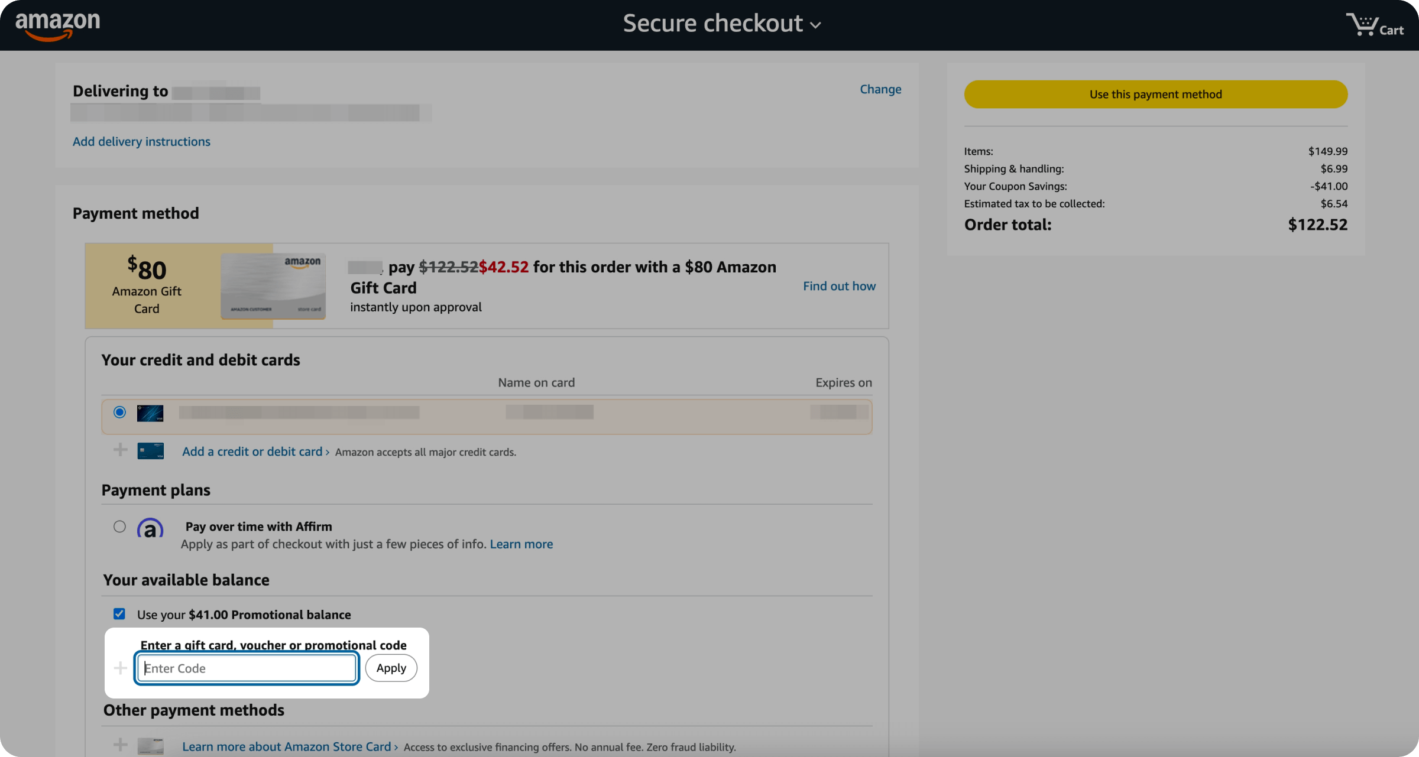The image size is (1419, 757).
Task: Click the plus icon for adding card
Action: pos(121,450)
